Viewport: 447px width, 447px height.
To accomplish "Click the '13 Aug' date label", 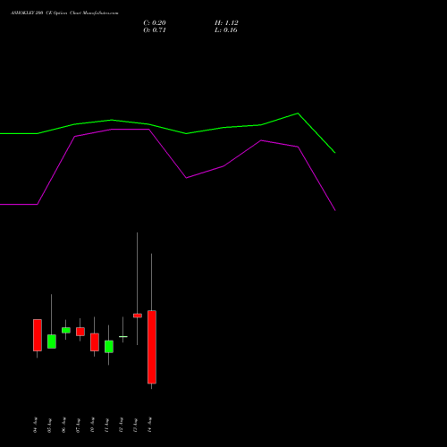I will (135, 425).
